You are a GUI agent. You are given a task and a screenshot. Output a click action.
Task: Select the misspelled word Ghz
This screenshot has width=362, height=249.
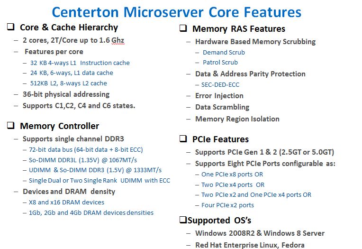click(118, 40)
